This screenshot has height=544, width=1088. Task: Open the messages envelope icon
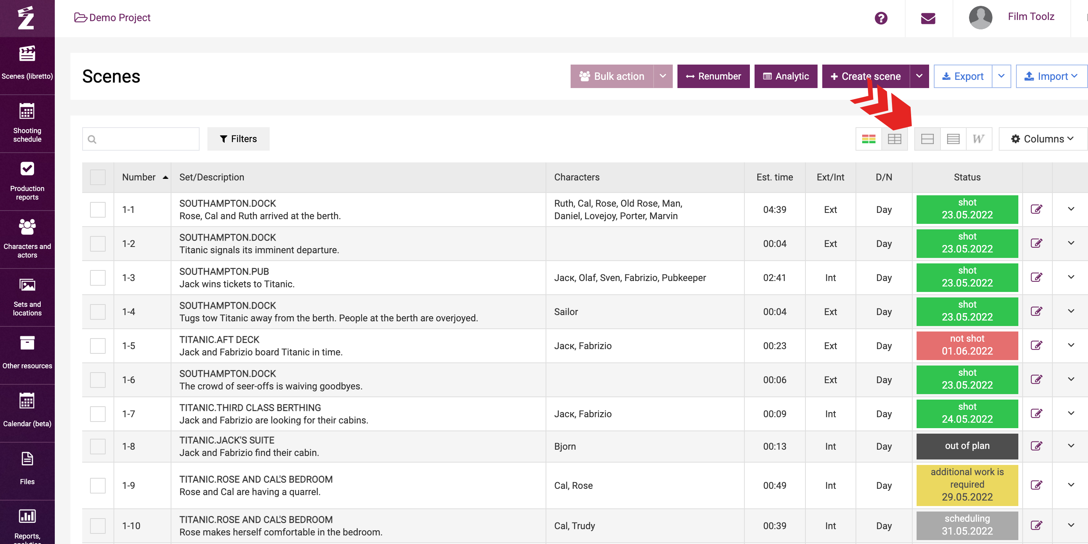tap(928, 18)
